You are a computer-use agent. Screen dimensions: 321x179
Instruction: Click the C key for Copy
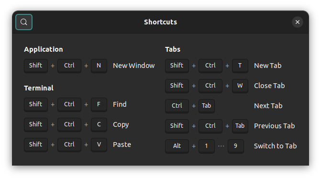pos(99,124)
